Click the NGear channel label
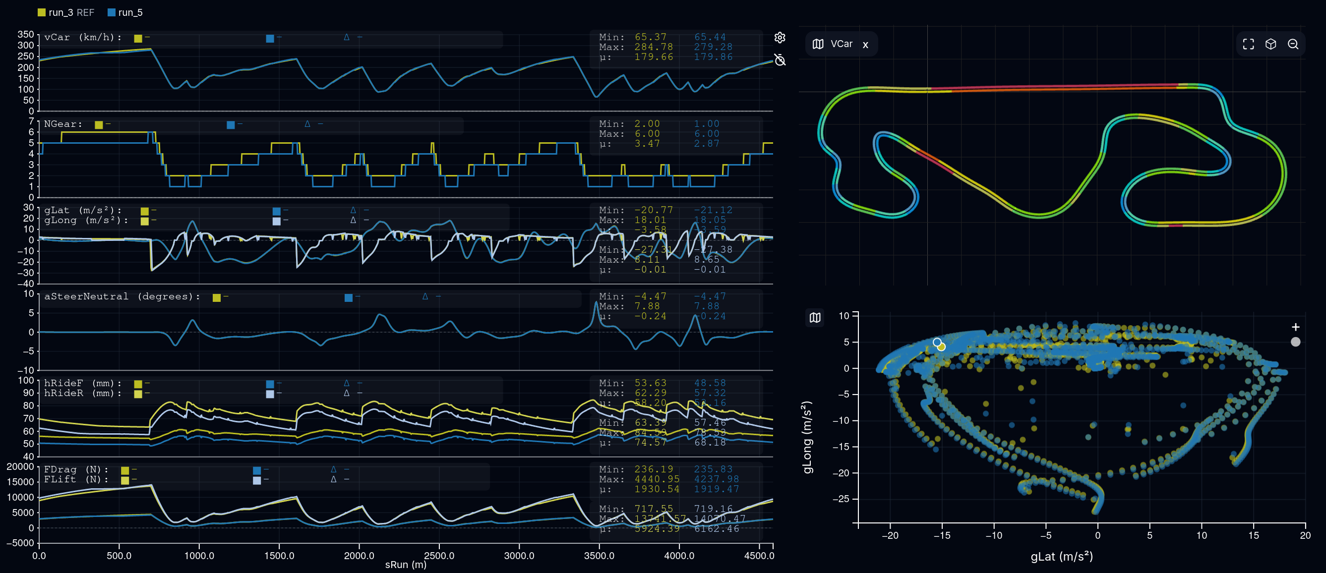1326x573 pixels. coord(63,124)
